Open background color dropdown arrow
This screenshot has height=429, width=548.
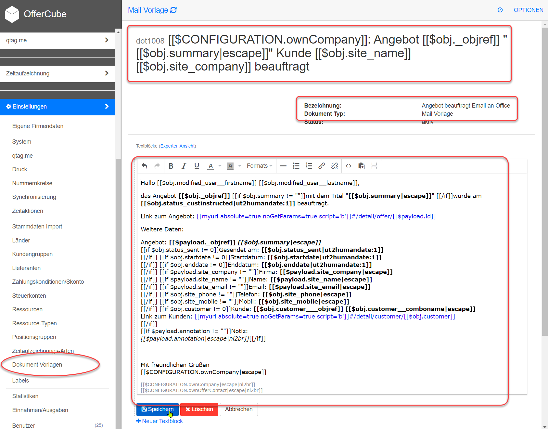point(240,166)
